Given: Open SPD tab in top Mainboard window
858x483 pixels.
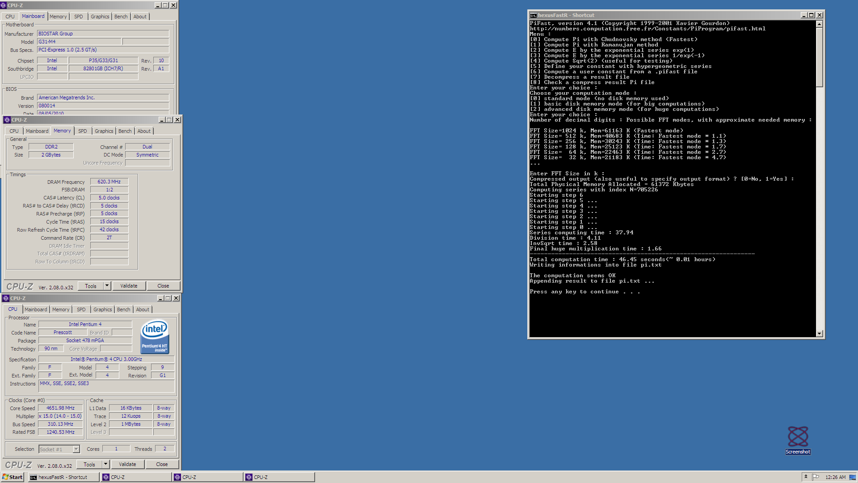Looking at the screenshot, I should 79,17.
